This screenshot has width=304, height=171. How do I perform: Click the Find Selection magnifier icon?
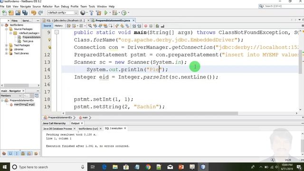click(x=90, y=26)
